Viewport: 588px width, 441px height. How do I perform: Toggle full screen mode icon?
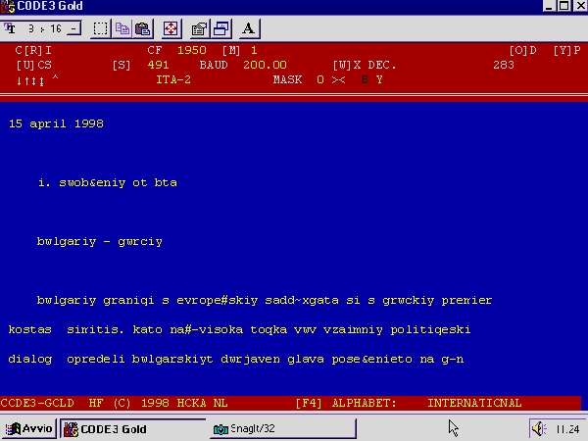(x=171, y=28)
